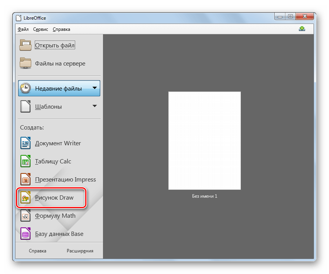Click the Files on server folder icon
Viewport: 329px width, 274px height.
pyautogui.click(x=25, y=63)
